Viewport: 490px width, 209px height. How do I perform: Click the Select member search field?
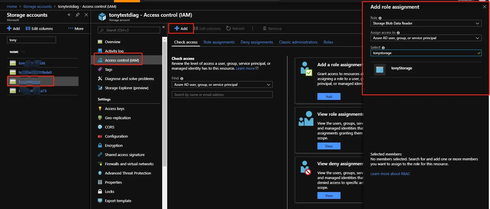[x=426, y=53]
